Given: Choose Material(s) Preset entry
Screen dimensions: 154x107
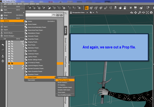Looking at the screenshot, I should point(41,48).
